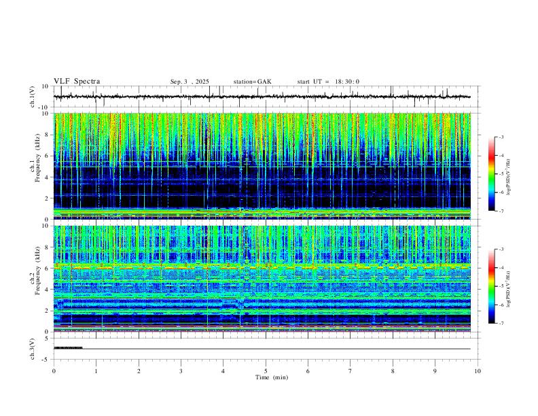Click the "5" tick on the time axis
538x416 pixels.
[x=266, y=371]
